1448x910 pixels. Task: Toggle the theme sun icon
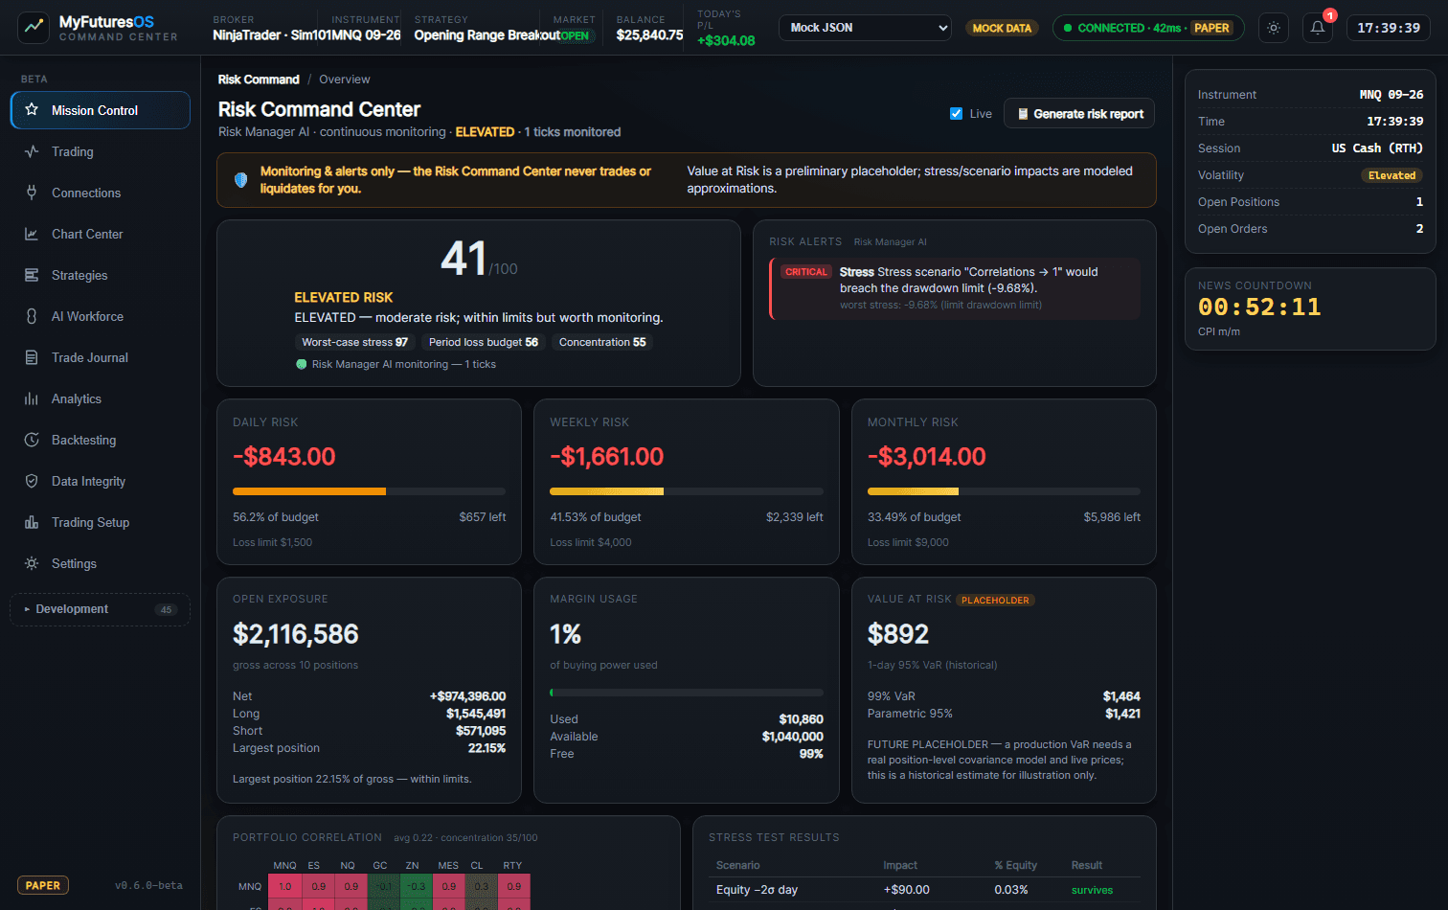pos(1274,28)
